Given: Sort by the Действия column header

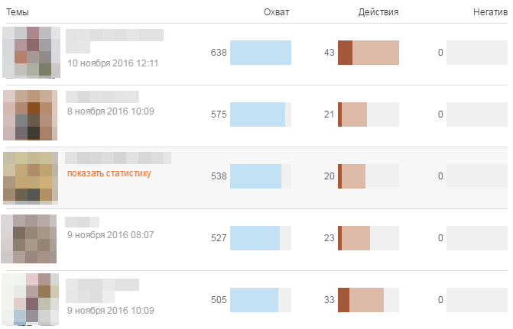Looking at the screenshot, I should (x=378, y=12).
